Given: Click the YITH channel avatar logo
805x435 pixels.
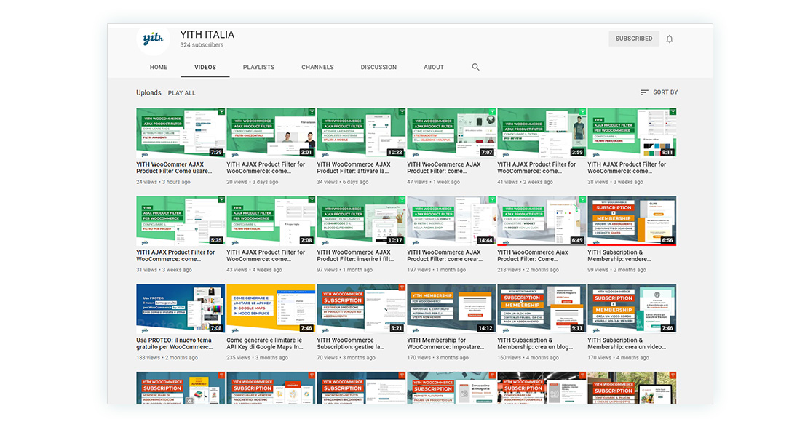Looking at the screenshot, I should (153, 39).
